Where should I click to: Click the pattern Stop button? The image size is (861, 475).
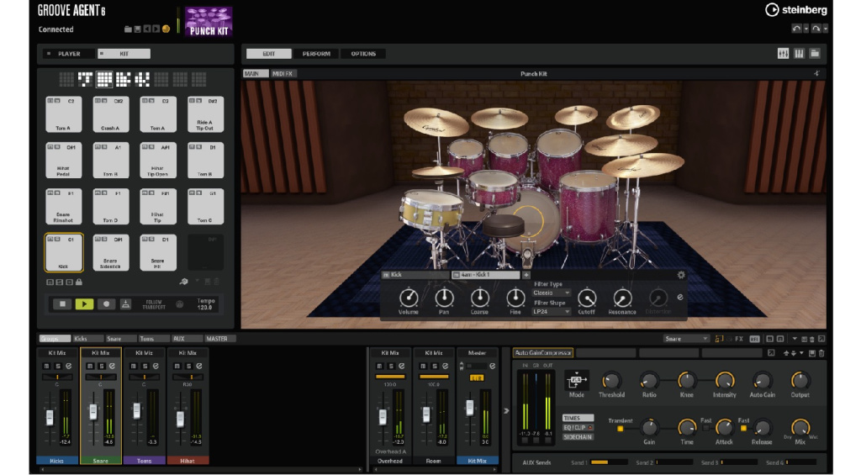[63, 304]
